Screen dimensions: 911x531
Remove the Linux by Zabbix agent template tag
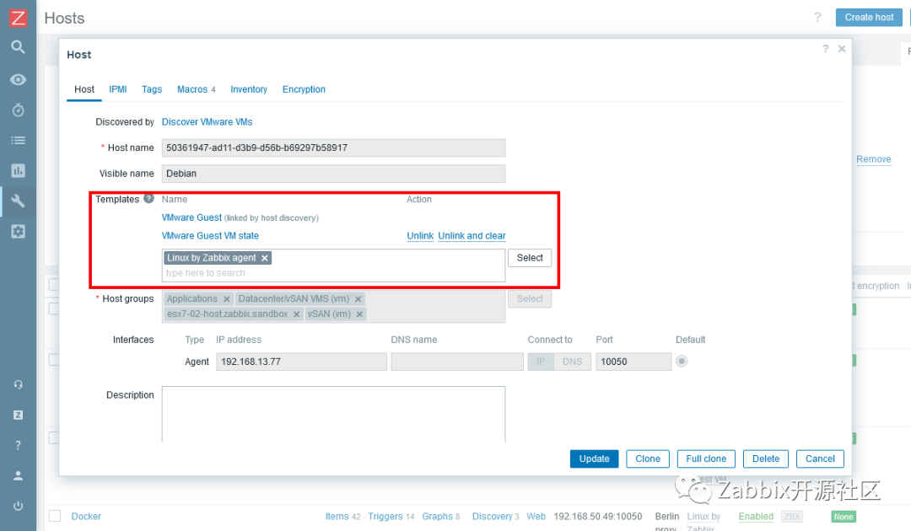pos(264,258)
